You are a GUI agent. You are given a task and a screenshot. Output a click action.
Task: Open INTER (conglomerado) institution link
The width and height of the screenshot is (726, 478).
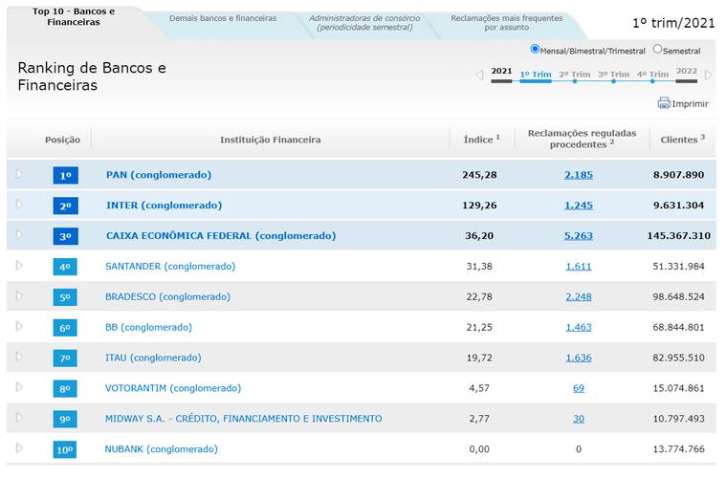click(x=164, y=206)
